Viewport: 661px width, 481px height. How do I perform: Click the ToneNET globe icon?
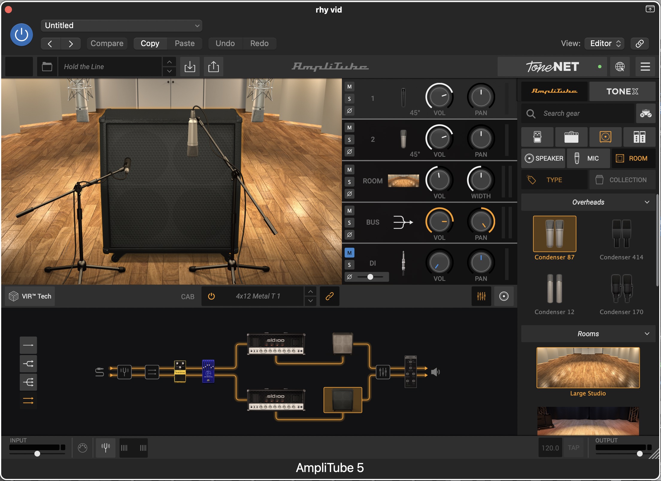[x=620, y=66]
